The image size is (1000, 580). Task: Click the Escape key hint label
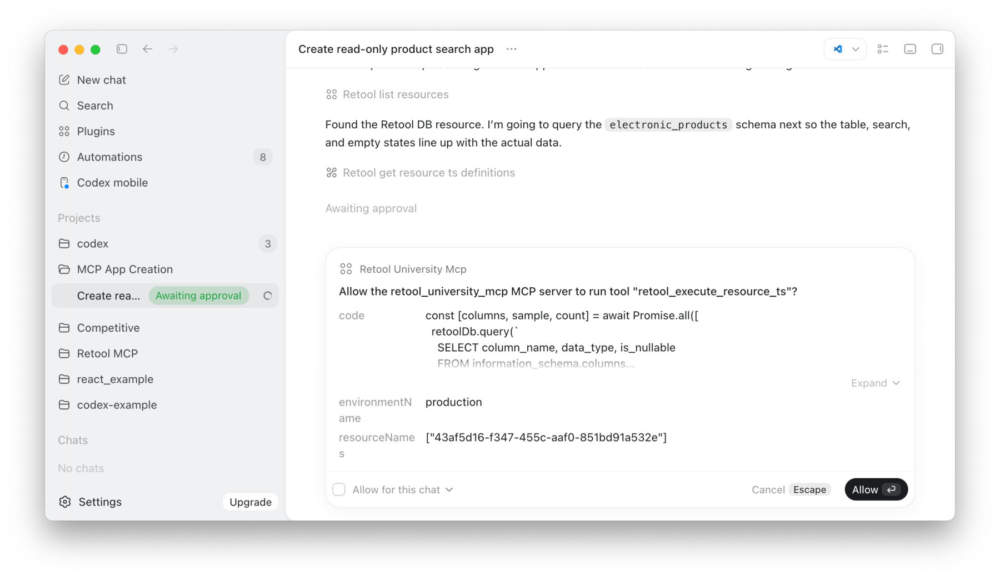[x=809, y=489]
